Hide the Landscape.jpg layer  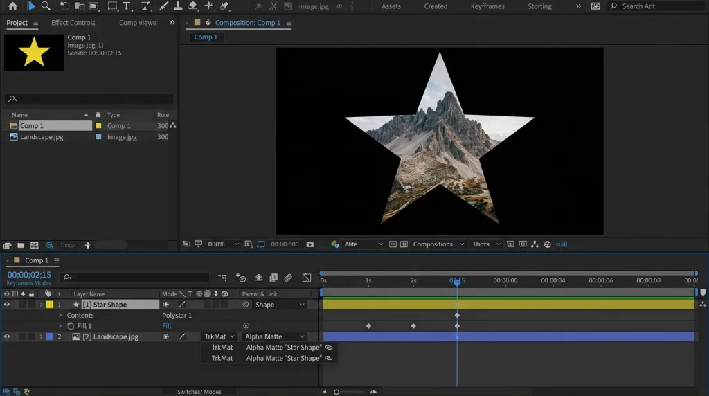(7, 336)
